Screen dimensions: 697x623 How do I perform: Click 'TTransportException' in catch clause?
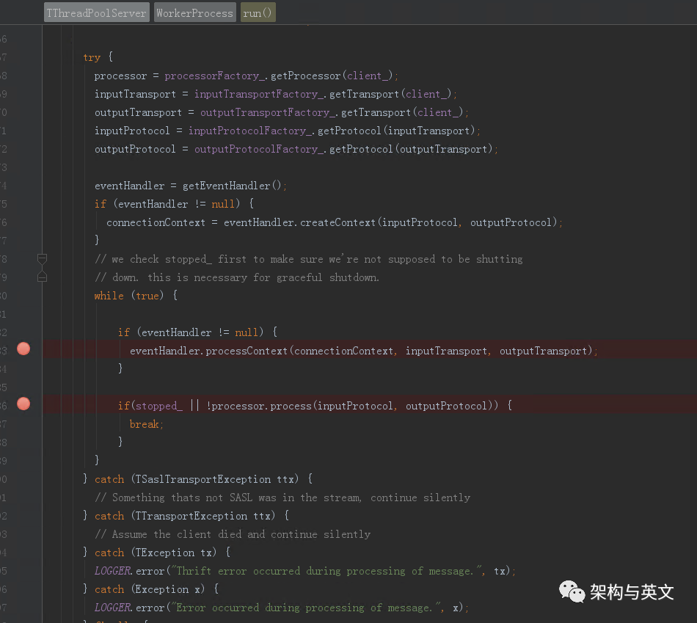tap(191, 516)
